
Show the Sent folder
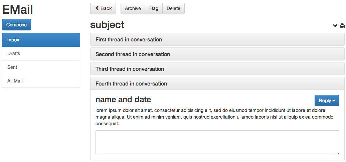[x=41, y=67]
